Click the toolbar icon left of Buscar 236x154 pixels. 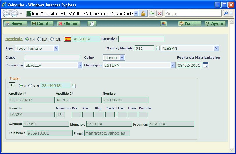coord(164,24)
